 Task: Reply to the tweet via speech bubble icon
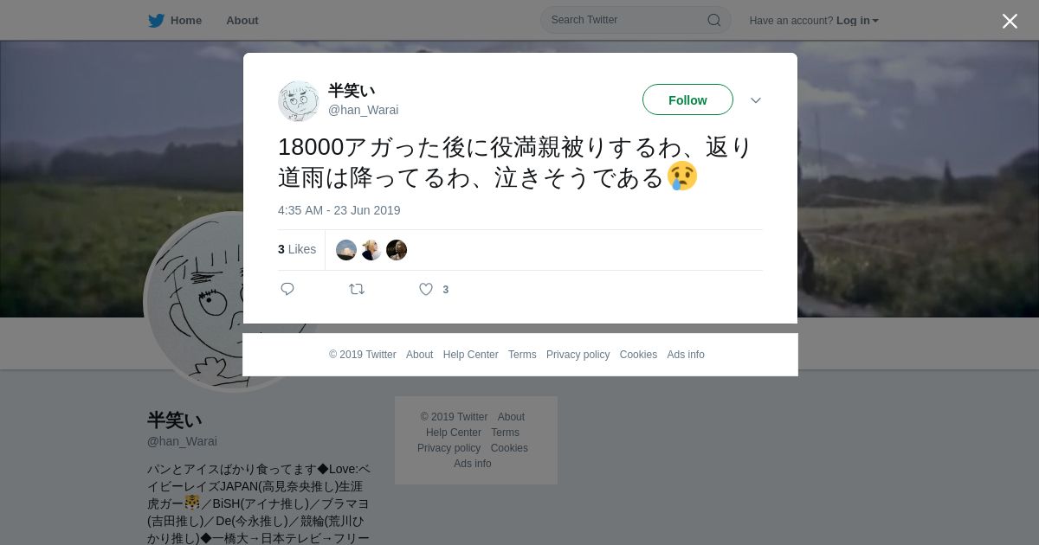click(287, 289)
